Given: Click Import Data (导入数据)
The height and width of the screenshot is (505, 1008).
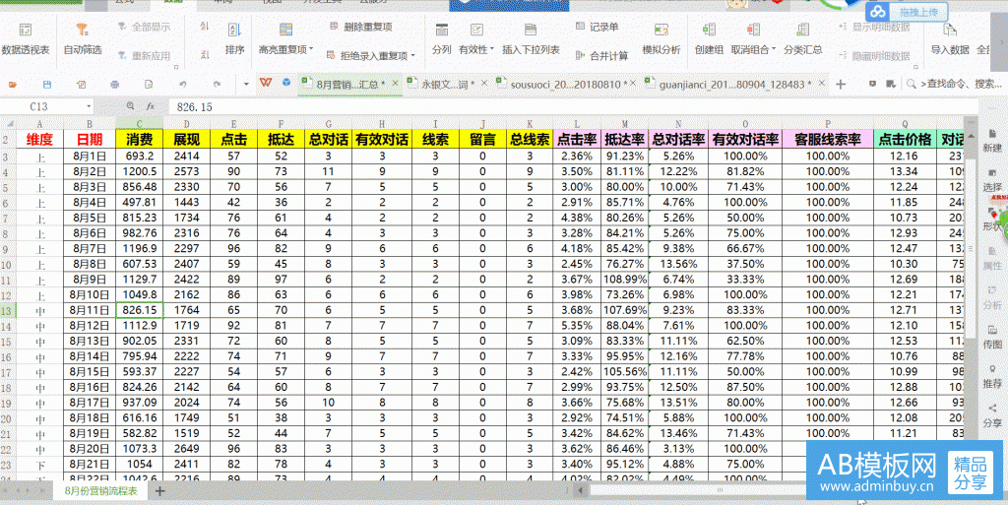Looking at the screenshot, I should [x=950, y=39].
